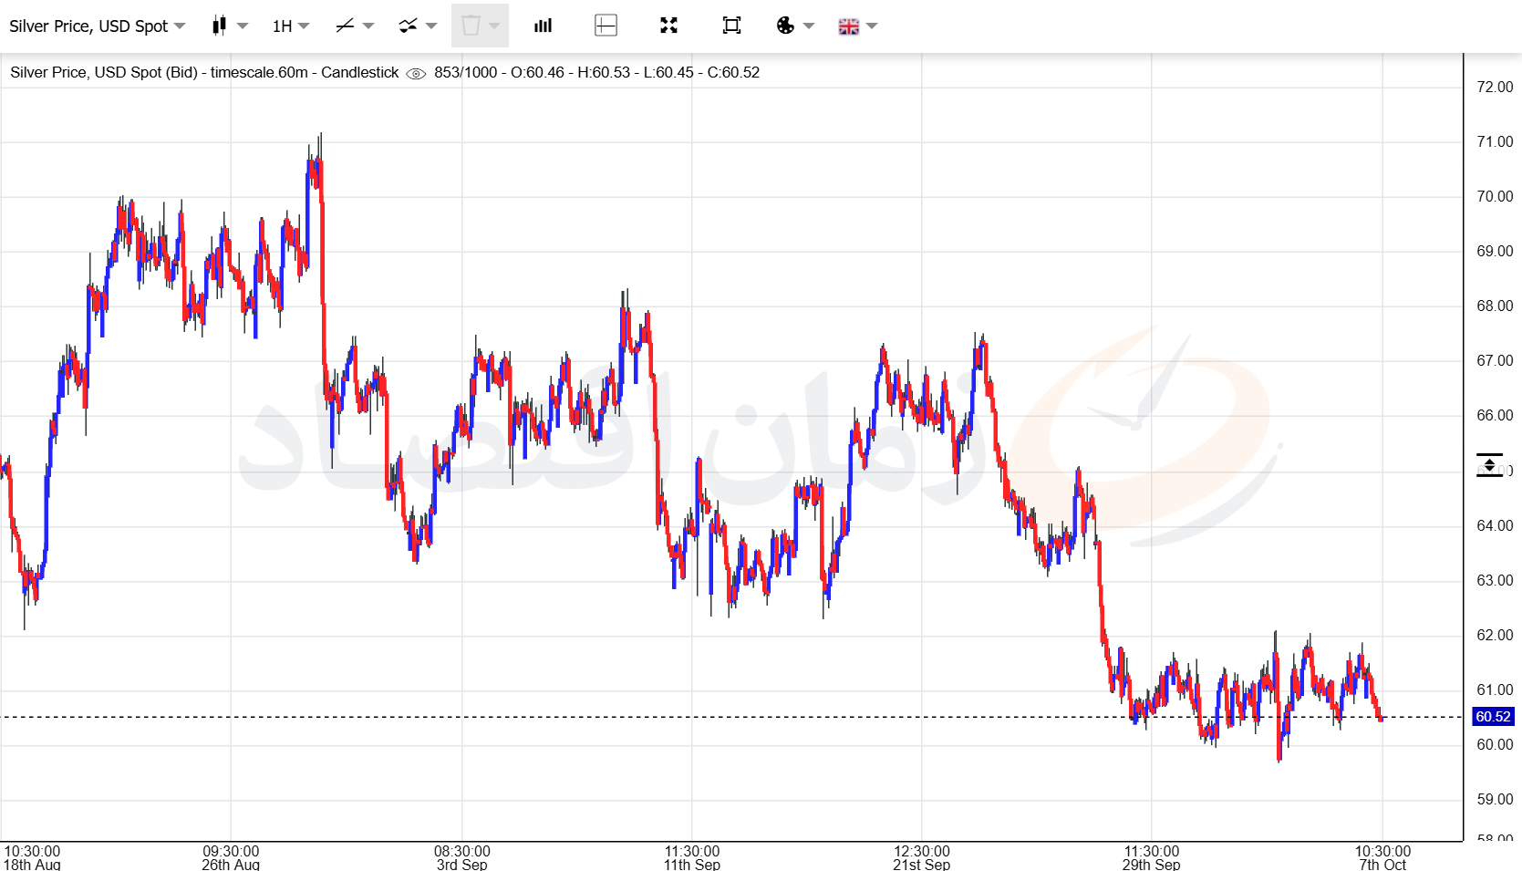Click the 26th Aug time axis label
Screen dimensions: 1522x871
(x=231, y=864)
